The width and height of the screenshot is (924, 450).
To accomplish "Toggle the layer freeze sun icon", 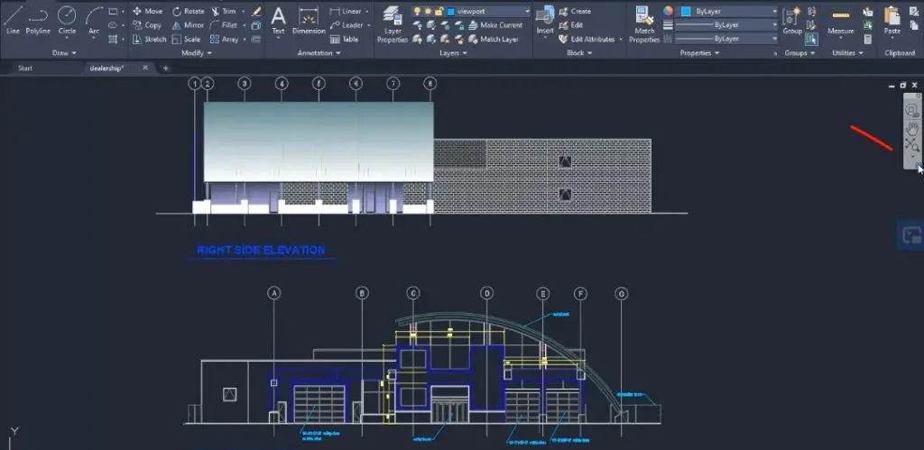I will click(x=428, y=11).
